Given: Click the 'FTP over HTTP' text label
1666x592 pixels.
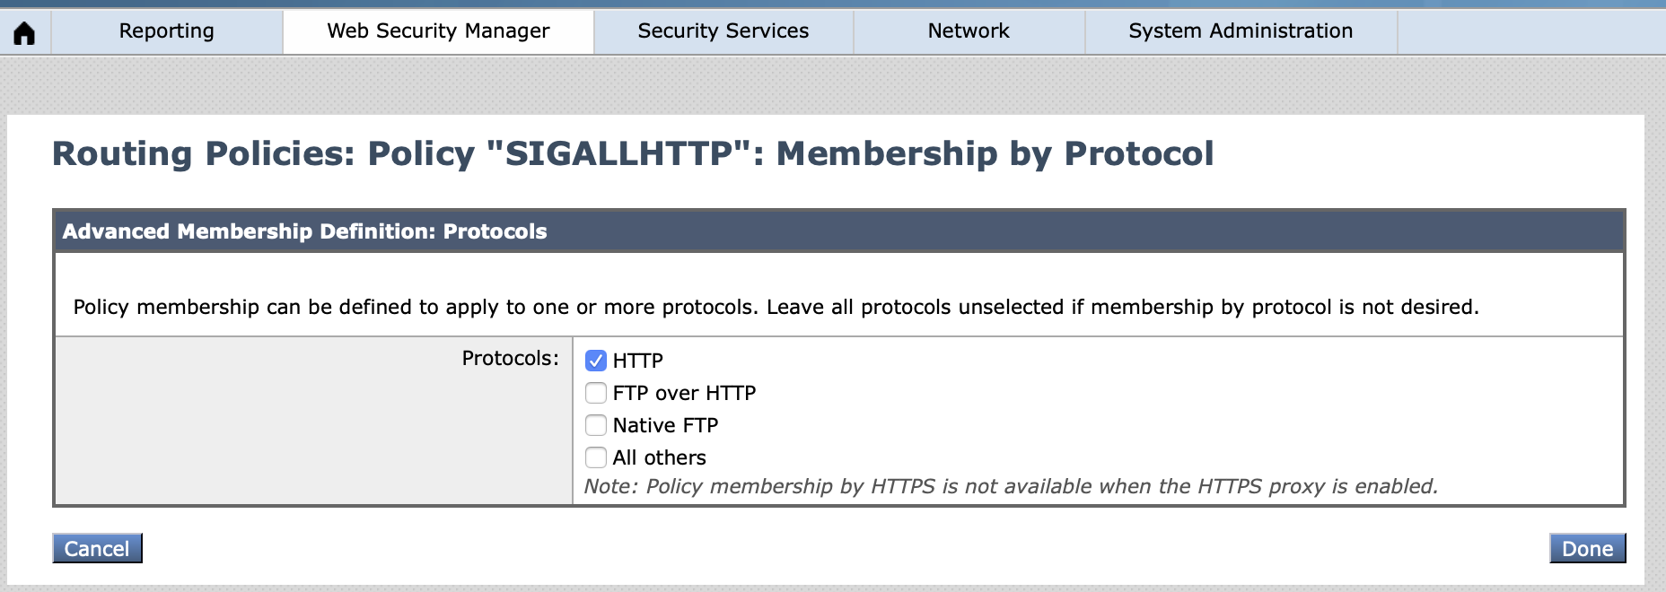Looking at the screenshot, I should tap(684, 393).
